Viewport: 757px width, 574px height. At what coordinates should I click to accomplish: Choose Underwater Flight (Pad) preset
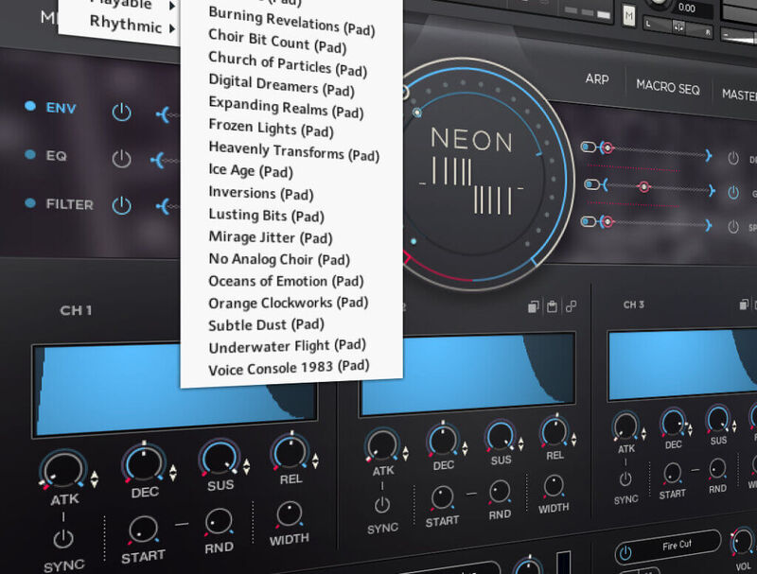tap(288, 346)
